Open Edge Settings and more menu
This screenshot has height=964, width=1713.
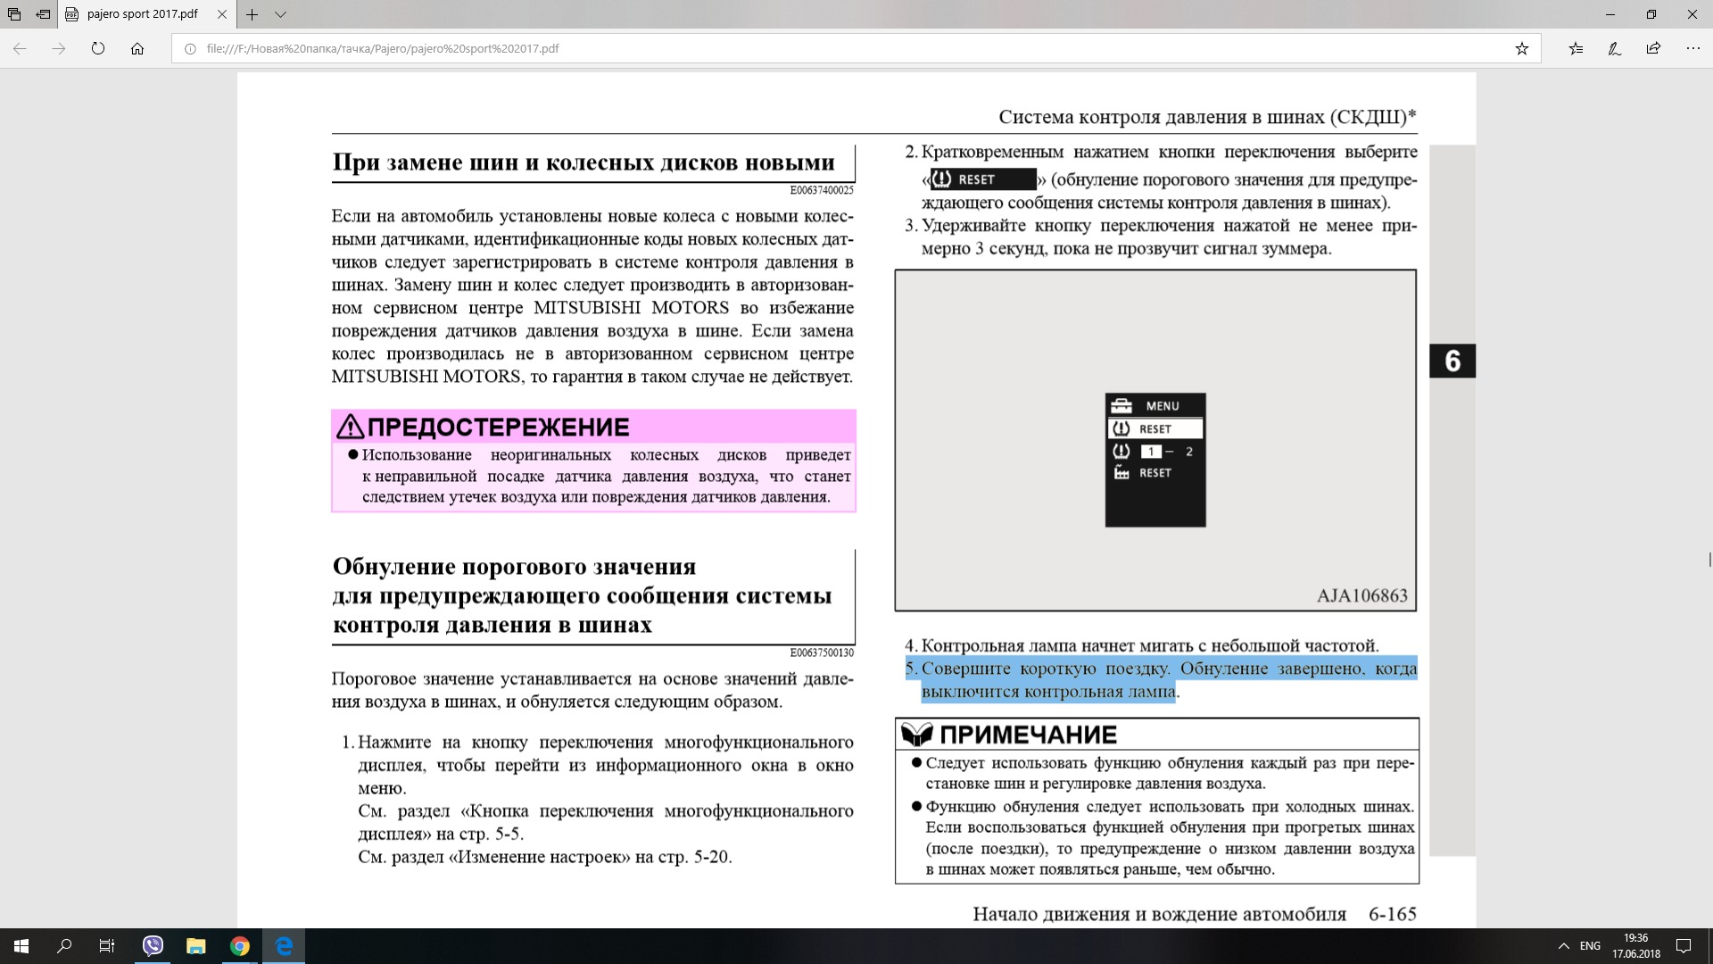1692,49
